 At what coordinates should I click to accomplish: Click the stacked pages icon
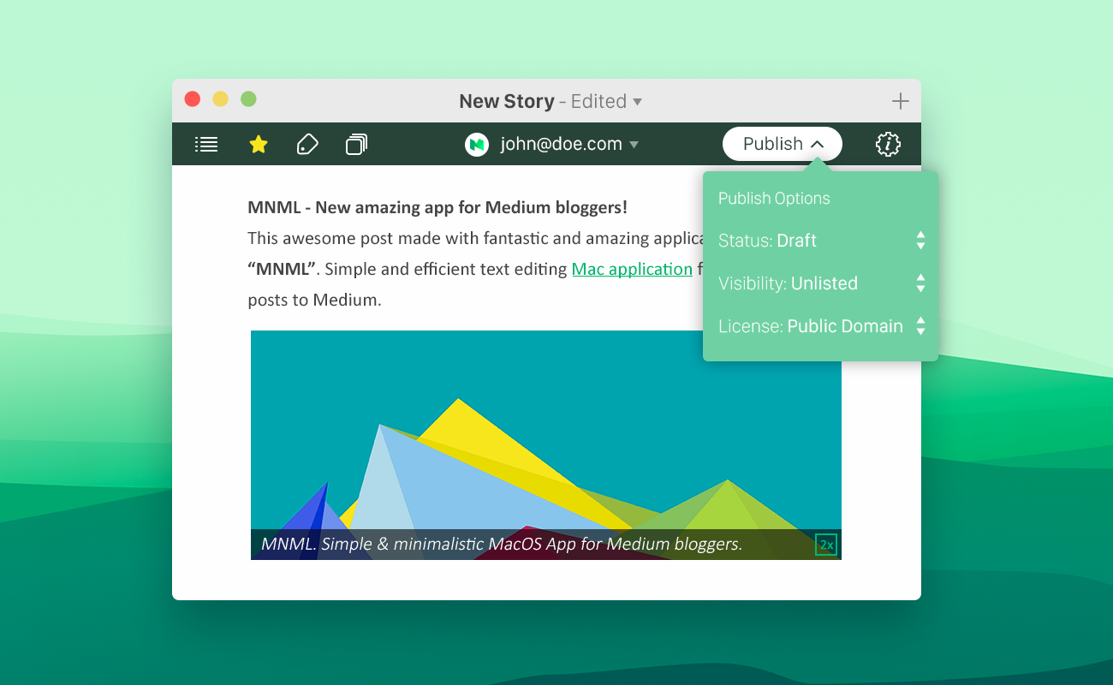(357, 145)
